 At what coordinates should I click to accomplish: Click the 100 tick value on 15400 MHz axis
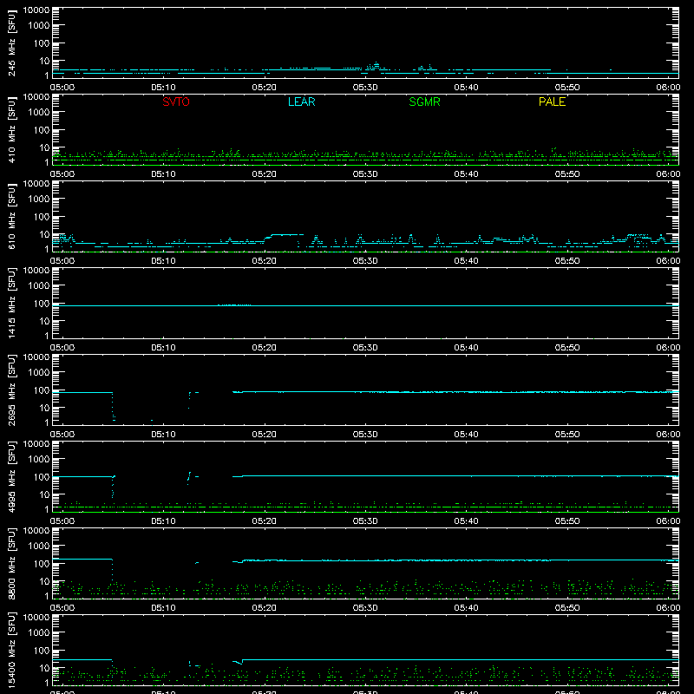click(x=42, y=651)
